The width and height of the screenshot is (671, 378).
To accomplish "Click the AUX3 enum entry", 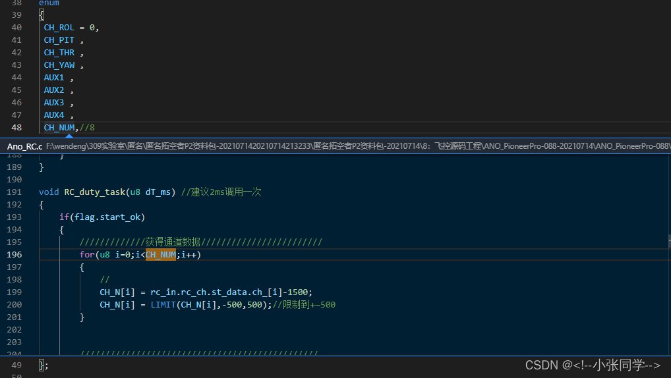I will [54, 102].
